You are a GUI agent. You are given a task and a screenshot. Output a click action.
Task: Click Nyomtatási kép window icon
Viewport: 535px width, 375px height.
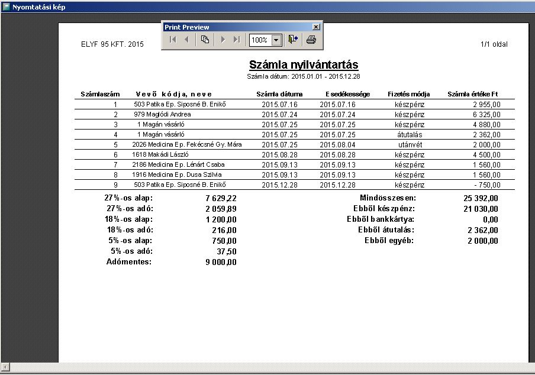(x=6, y=7)
